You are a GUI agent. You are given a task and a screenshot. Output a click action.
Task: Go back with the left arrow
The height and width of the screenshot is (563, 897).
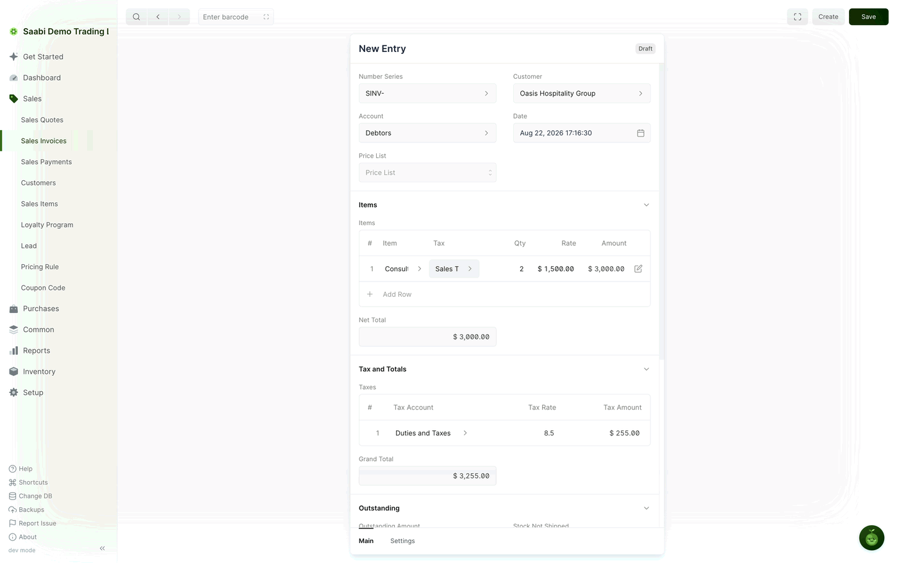(x=158, y=17)
